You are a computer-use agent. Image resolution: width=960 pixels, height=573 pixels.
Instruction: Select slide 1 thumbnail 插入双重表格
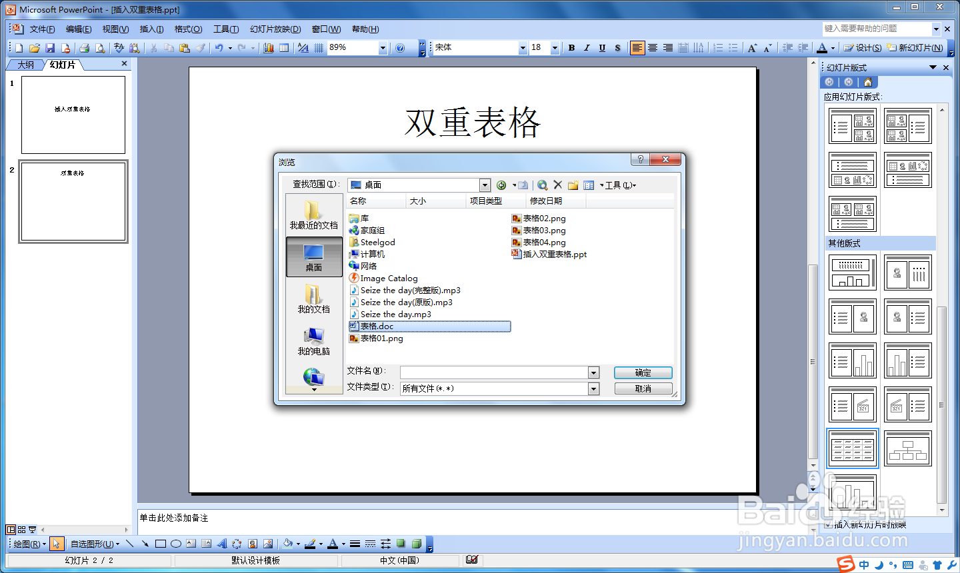(x=73, y=115)
